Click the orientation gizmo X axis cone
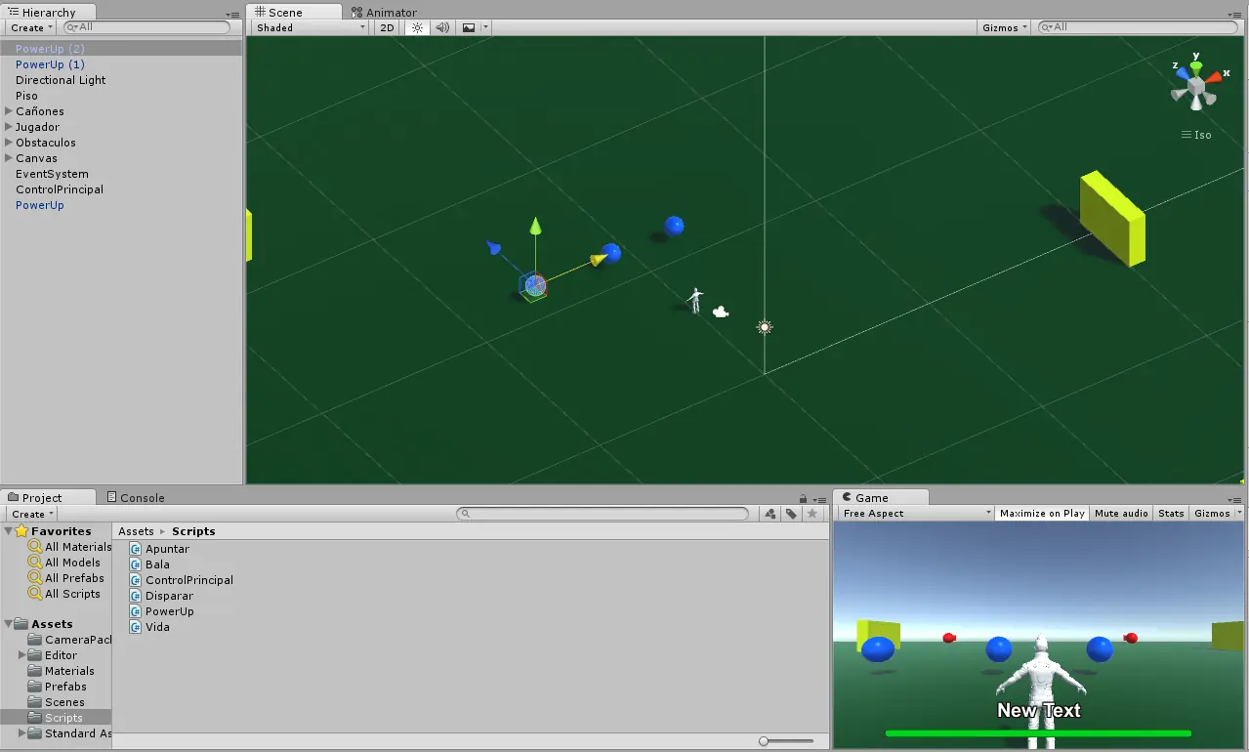 coord(1214,75)
